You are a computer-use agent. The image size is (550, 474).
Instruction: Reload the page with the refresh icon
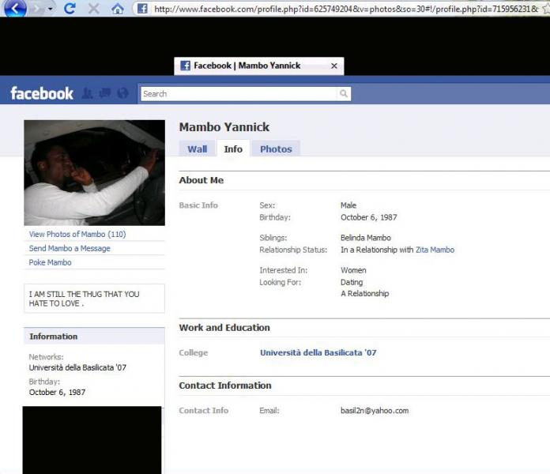(70, 9)
